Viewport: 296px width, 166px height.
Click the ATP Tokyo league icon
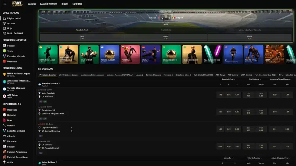pyautogui.click(x=4, y=96)
